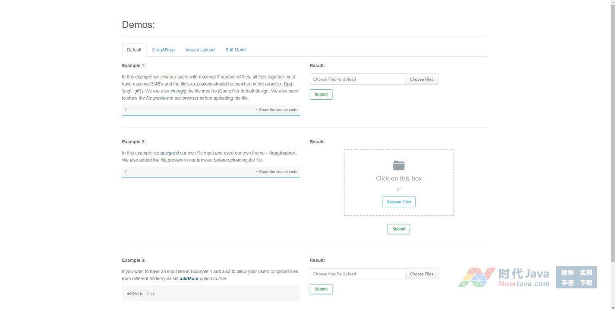Click the Example 1 file upload text field
Screen dimensions: 615x310
pyautogui.click(x=357, y=79)
